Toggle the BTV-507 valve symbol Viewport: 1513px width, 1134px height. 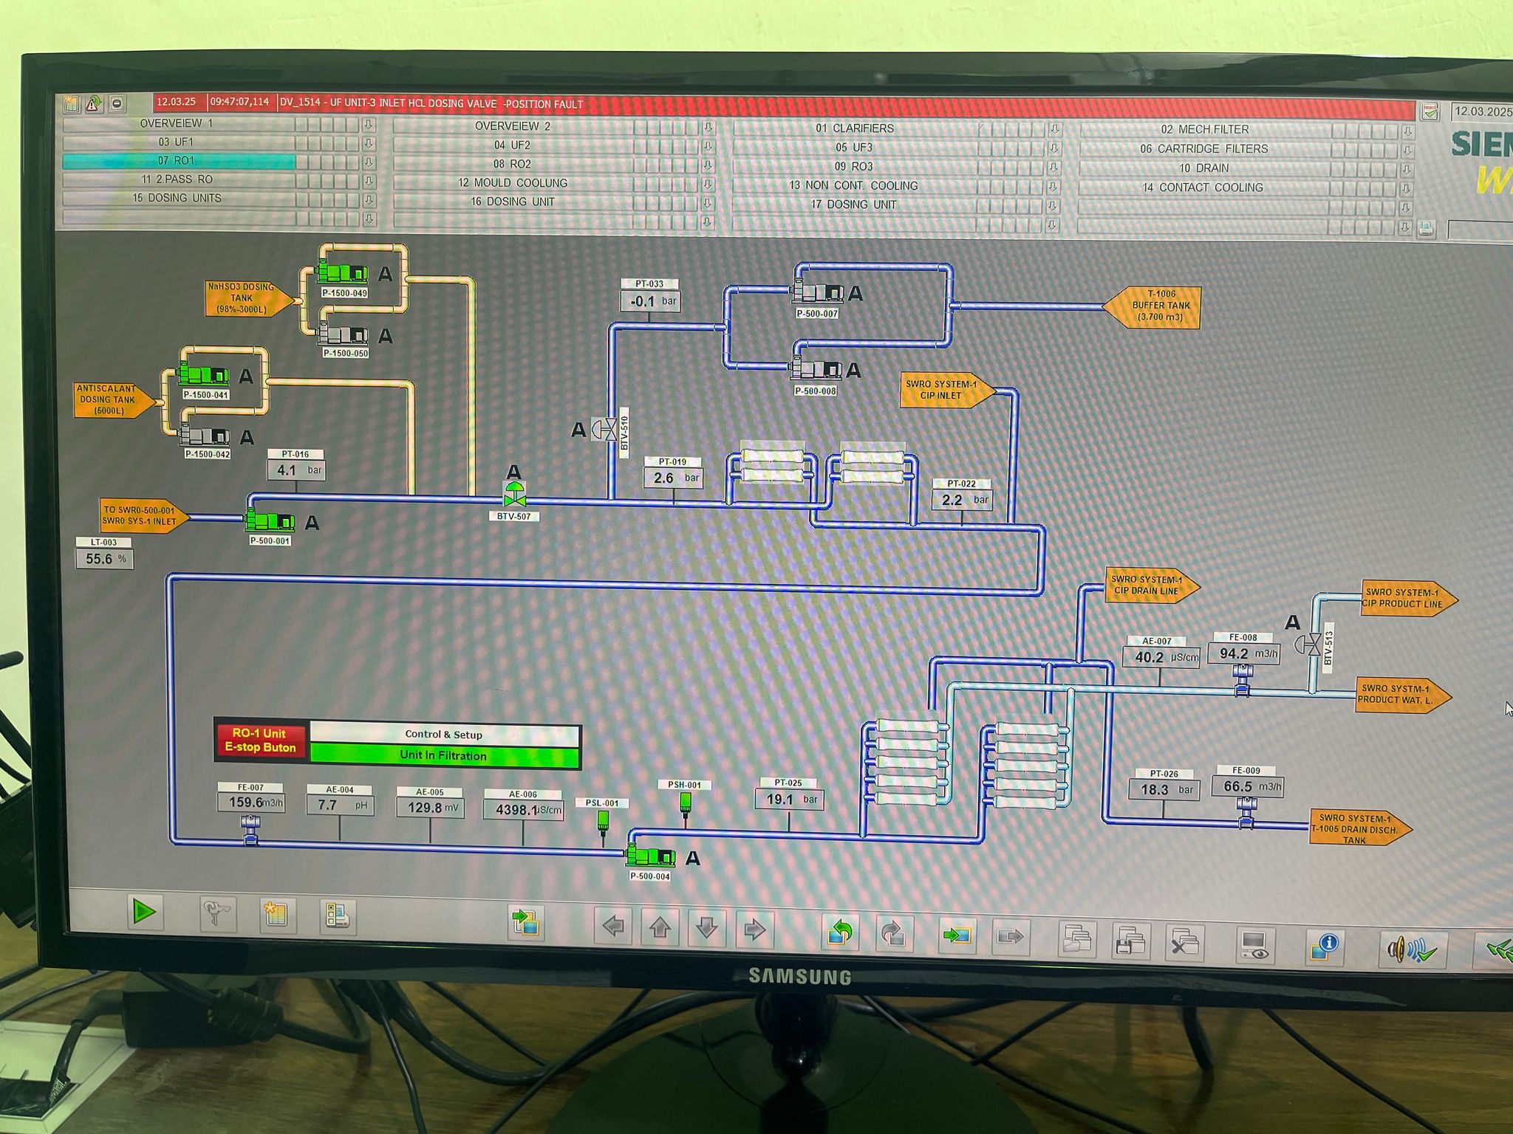[x=514, y=494]
